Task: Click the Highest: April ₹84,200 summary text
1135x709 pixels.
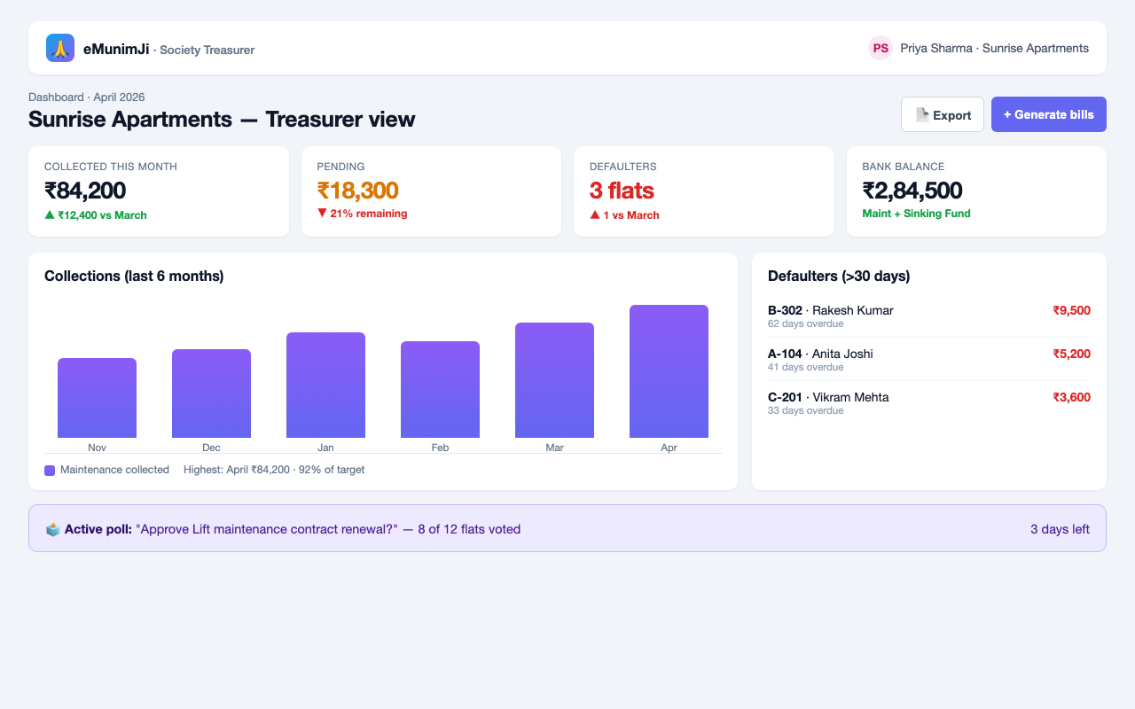Action: point(274,470)
